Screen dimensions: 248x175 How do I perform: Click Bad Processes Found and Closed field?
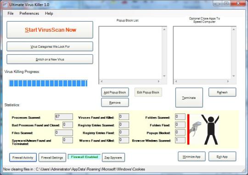[68, 124]
